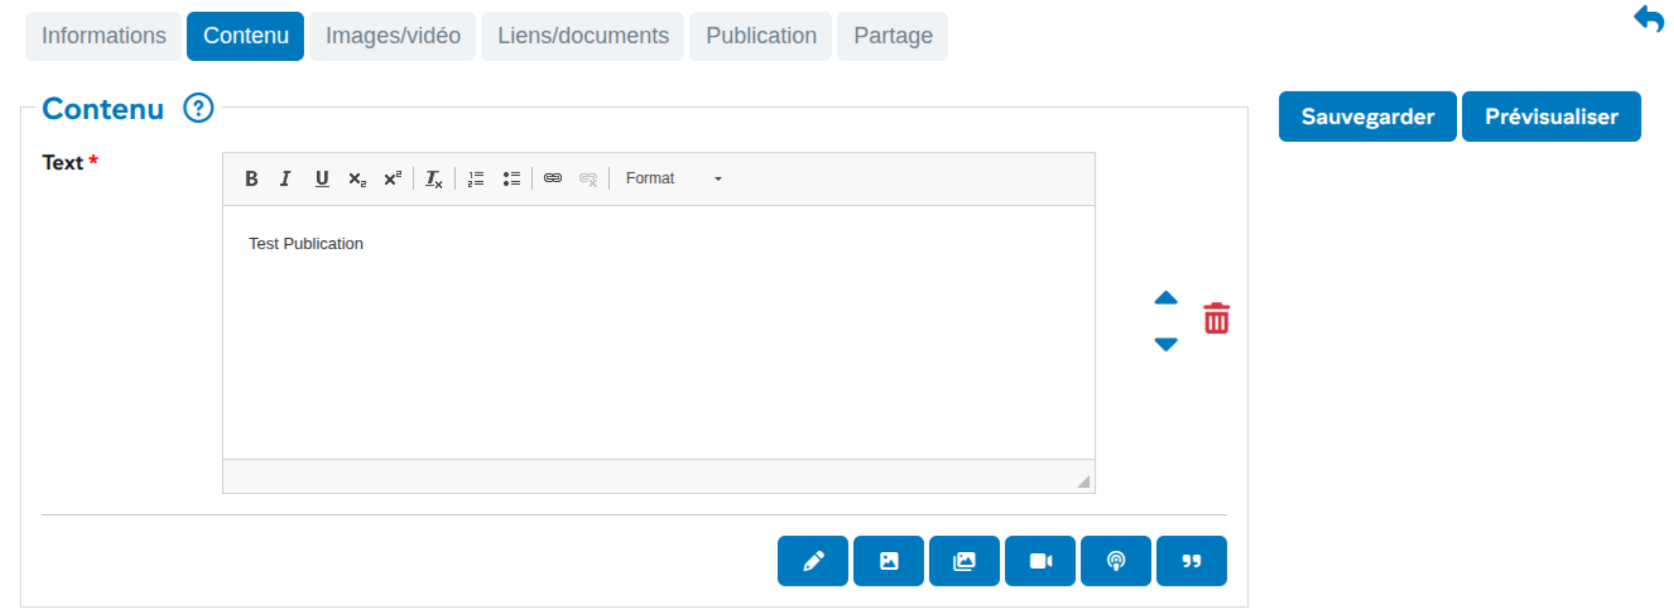Add a quote block
The width and height of the screenshot is (1674, 616).
pos(1191,561)
